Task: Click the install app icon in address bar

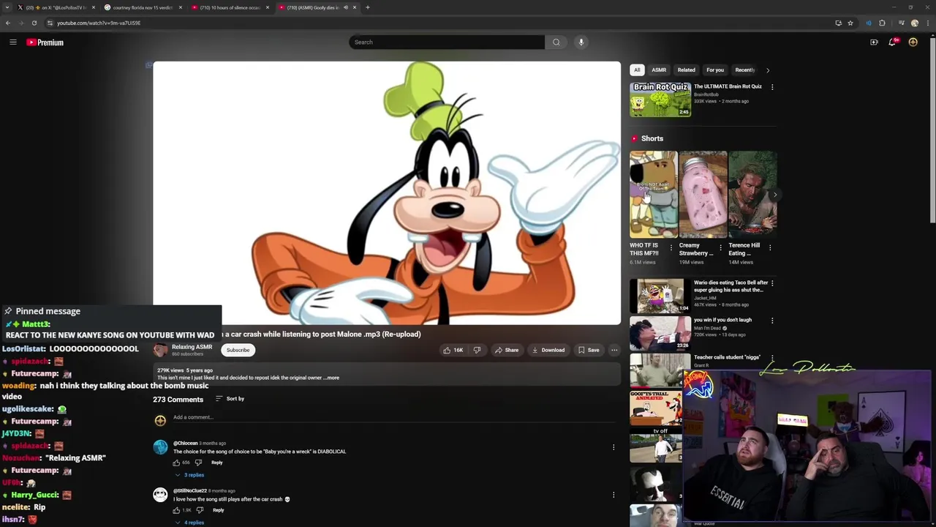Action: [x=838, y=23]
